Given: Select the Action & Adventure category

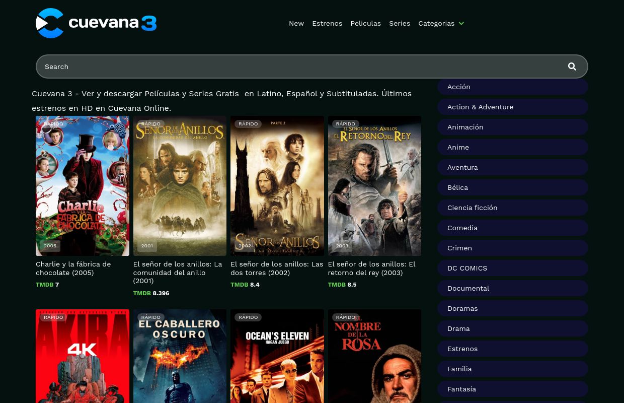Looking at the screenshot, I should click(513, 107).
